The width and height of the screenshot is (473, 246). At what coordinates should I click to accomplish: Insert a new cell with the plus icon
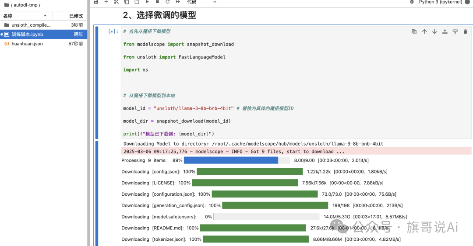click(x=106, y=2)
